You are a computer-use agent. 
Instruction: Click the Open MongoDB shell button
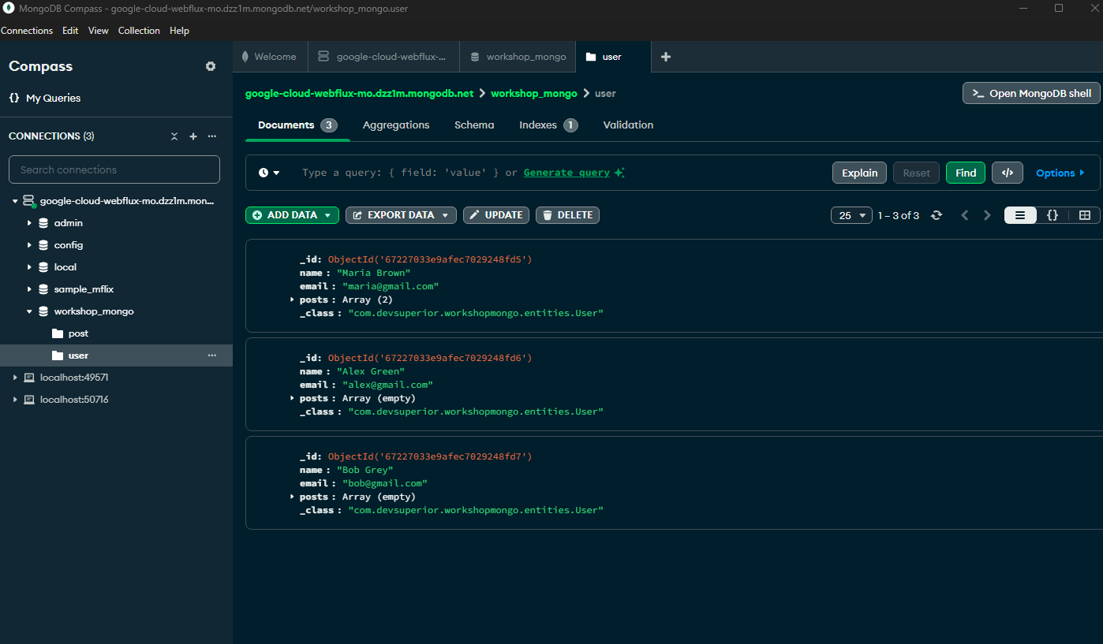point(1030,93)
